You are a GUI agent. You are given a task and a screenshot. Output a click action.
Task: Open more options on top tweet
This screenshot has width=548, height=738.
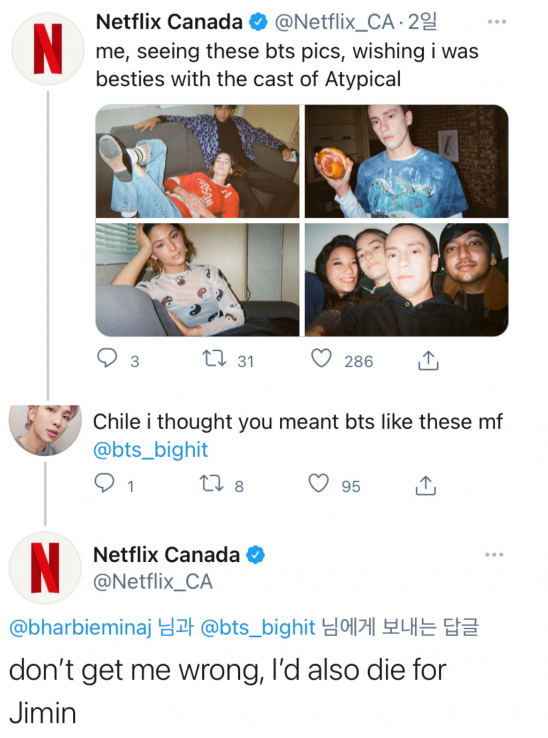click(497, 22)
